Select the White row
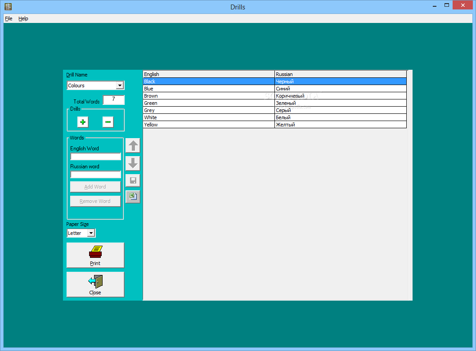The width and height of the screenshot is (476, 351). pos(275,117)
